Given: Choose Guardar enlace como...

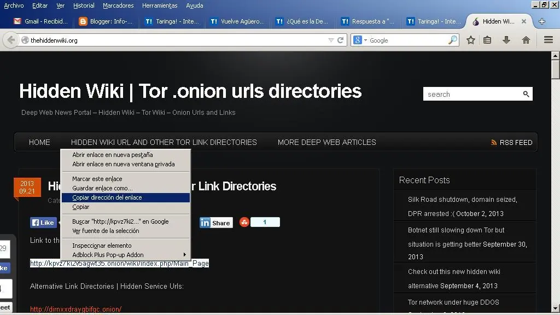Looking at the screenshot, I should (126, 188).
